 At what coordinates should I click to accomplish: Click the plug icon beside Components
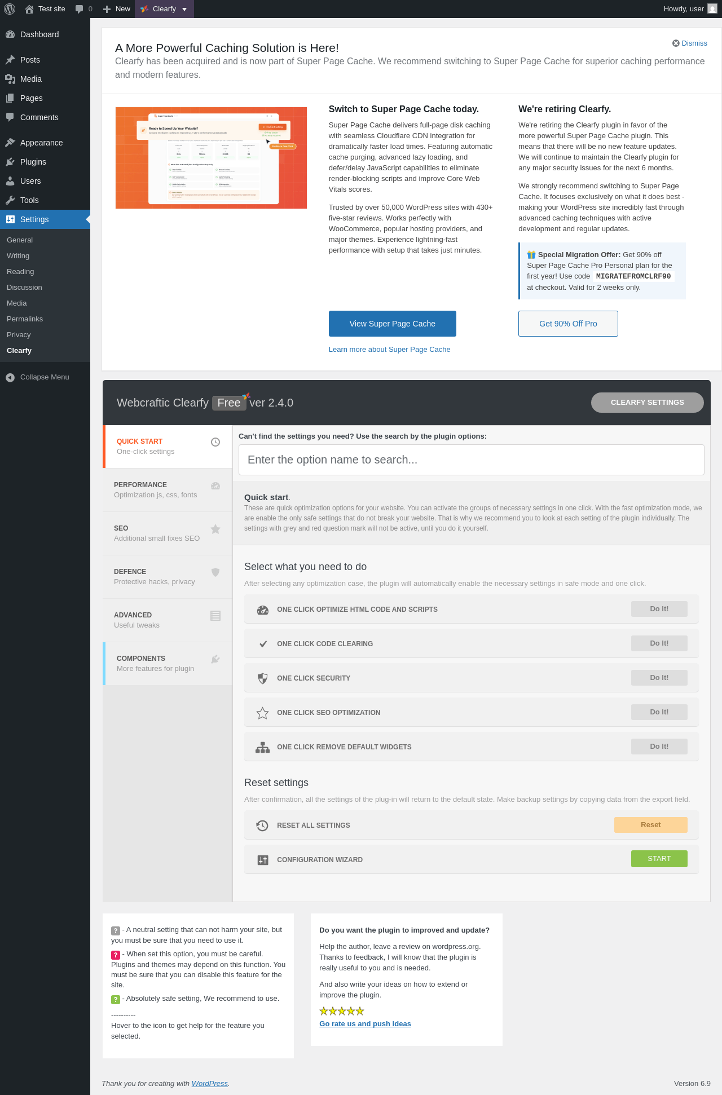(215, 659)
